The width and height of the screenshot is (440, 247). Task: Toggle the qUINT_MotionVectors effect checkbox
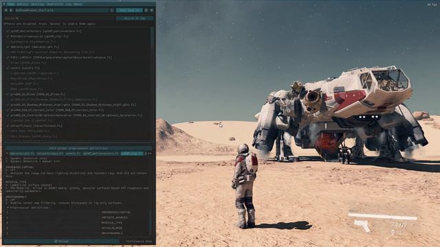8,31
